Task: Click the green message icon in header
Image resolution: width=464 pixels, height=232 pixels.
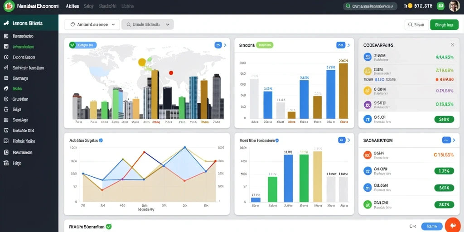Action: coord(440,6)
